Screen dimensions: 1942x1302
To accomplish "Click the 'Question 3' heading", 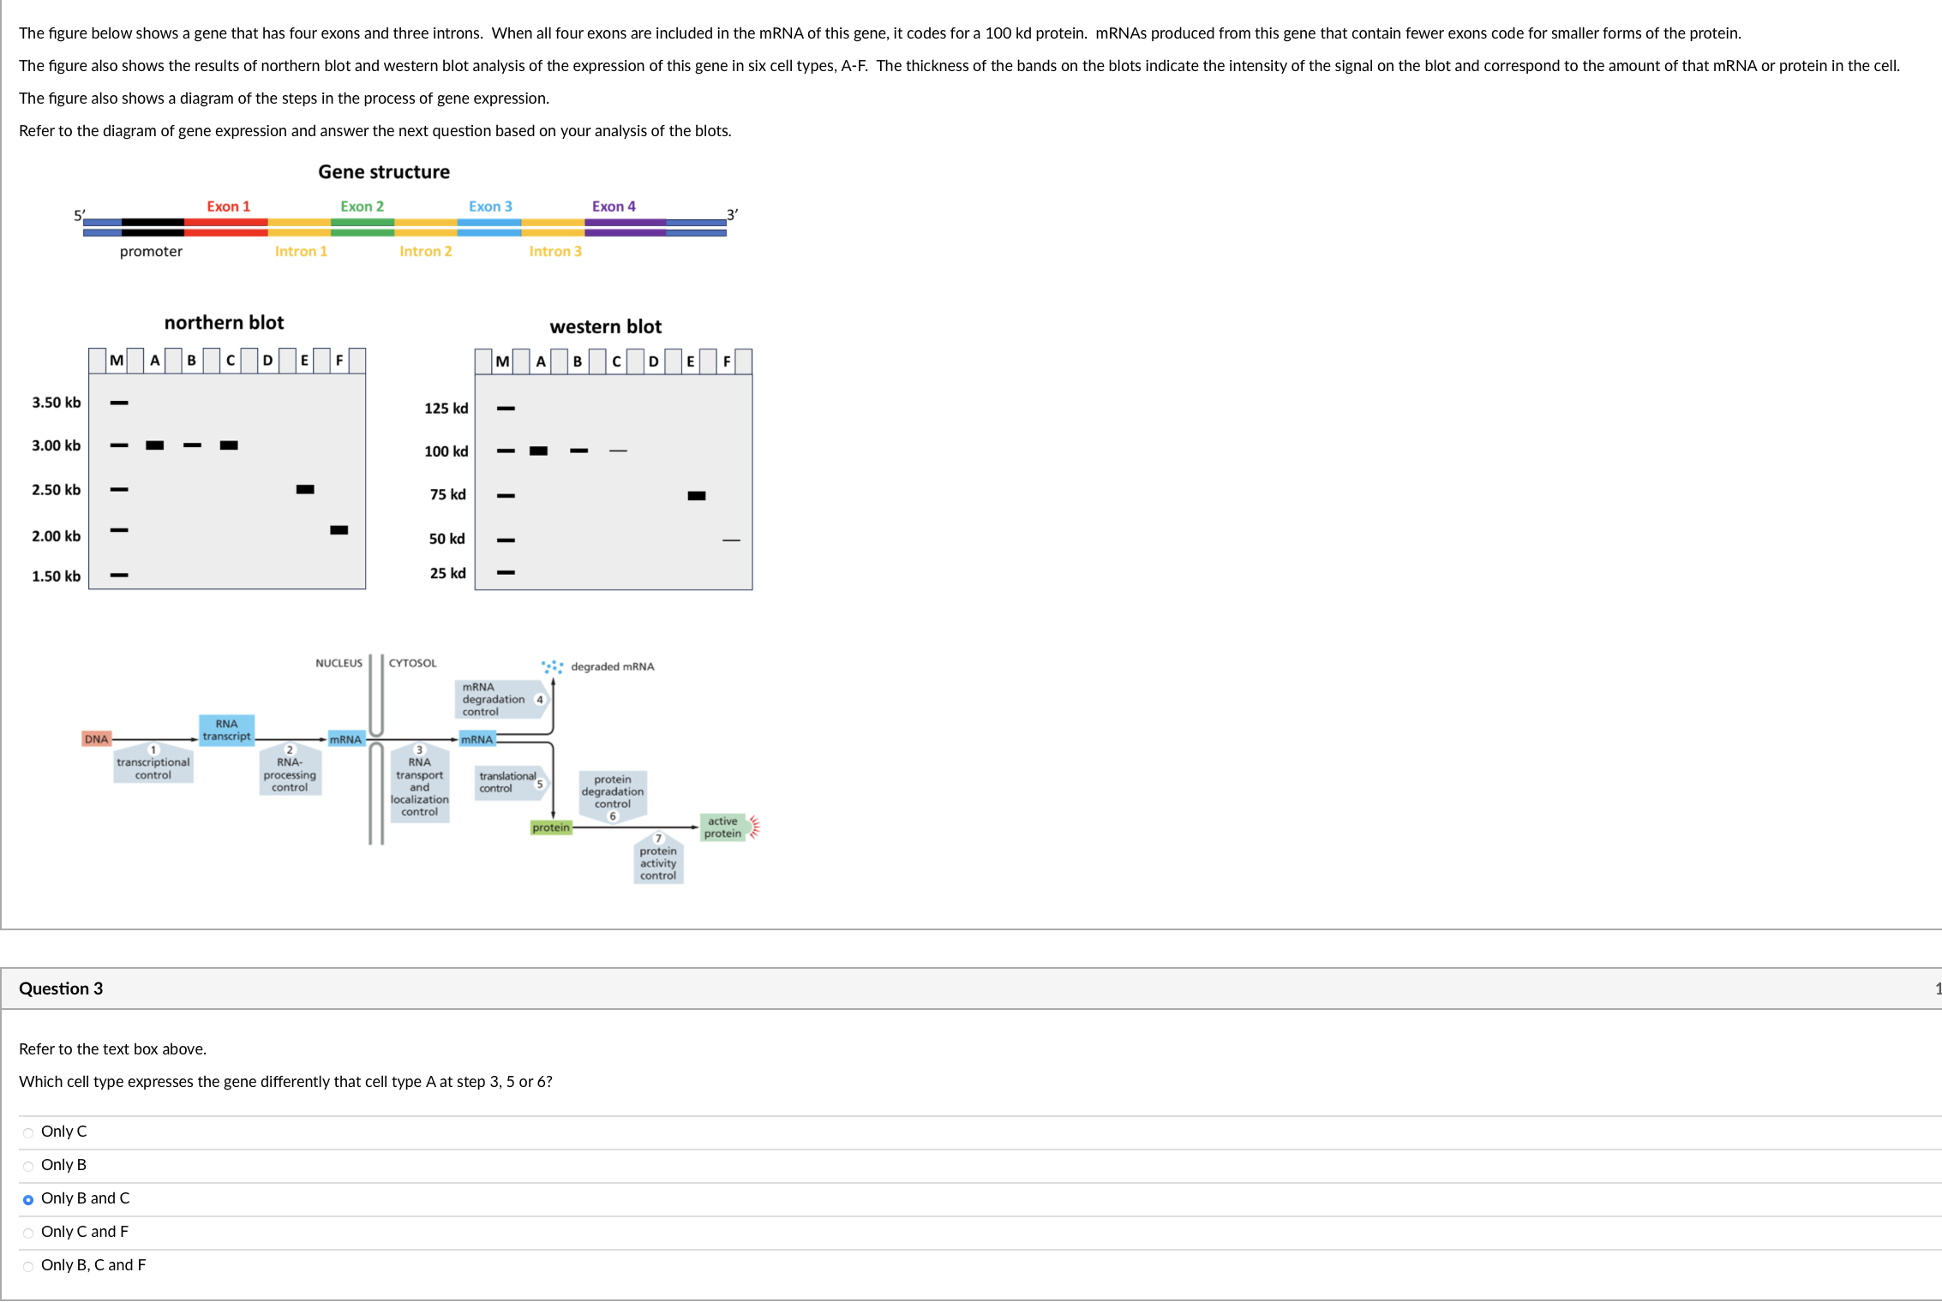I will [x=61, y=988].
